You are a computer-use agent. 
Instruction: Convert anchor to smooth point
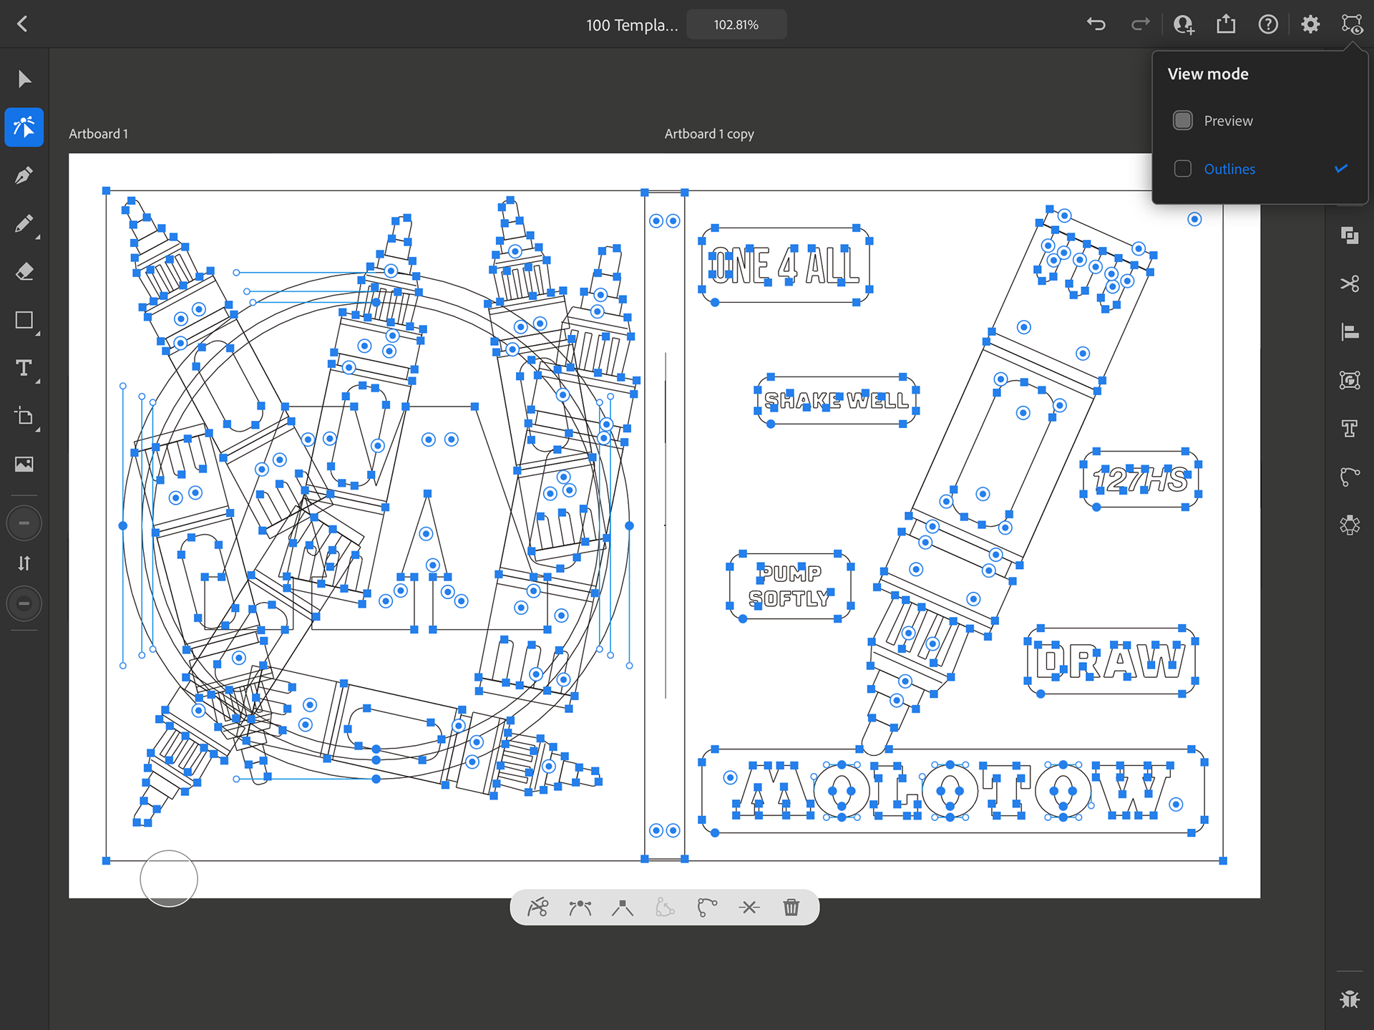point(580,908)
